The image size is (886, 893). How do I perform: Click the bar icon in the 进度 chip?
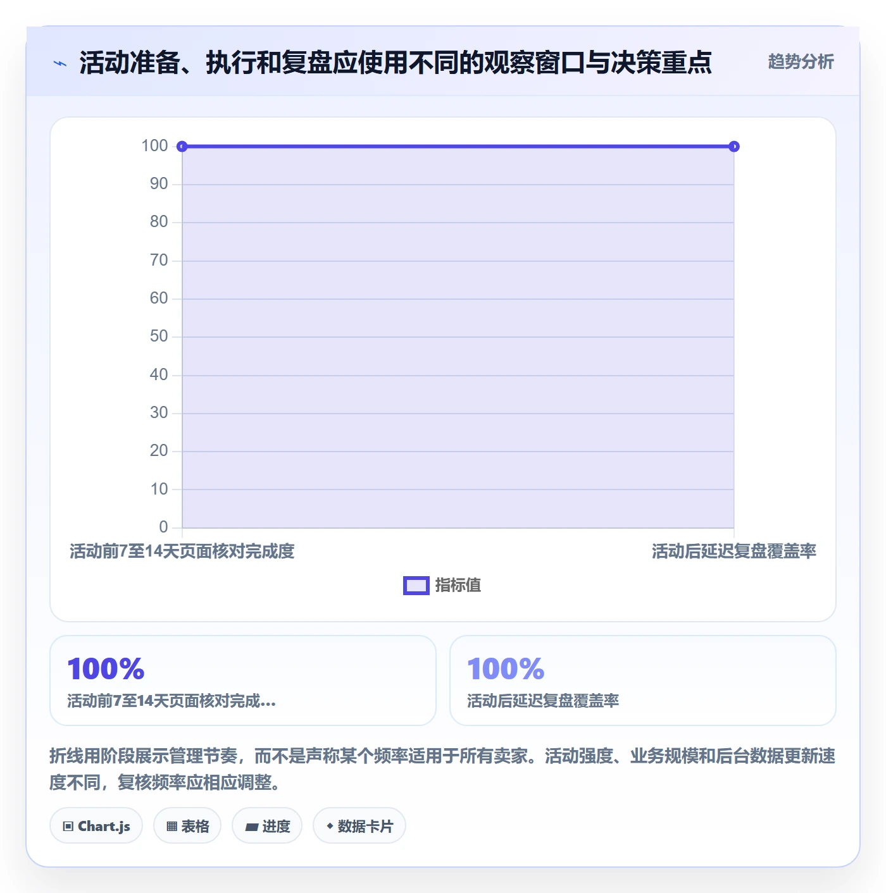(251, 827)
